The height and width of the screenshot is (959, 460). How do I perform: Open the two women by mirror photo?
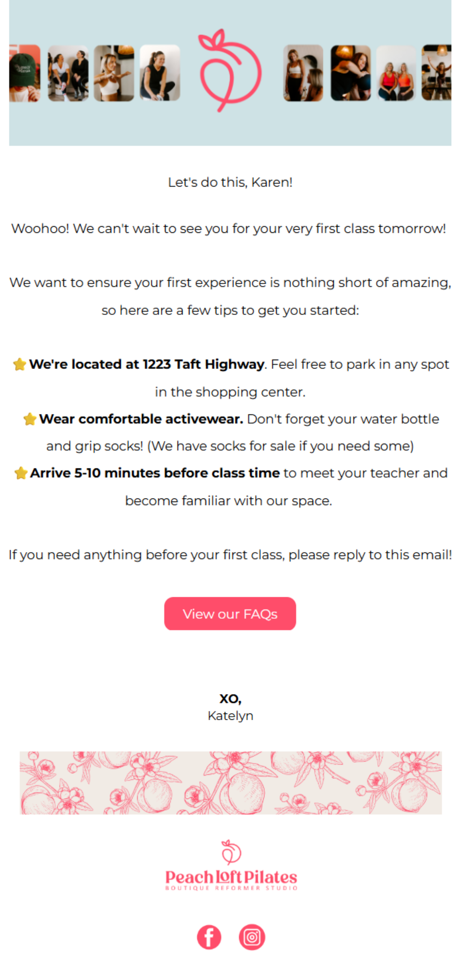[x=303, y=73]
